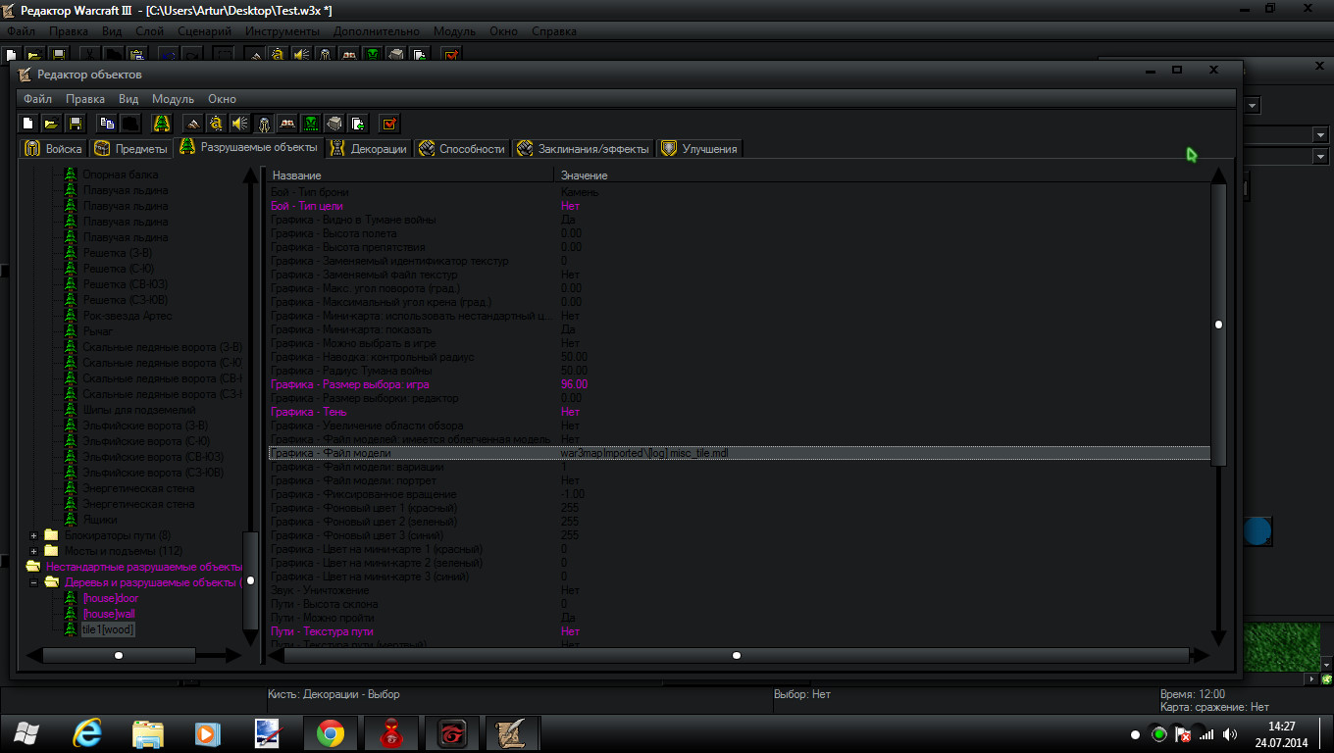Screen dimensions: 1334x753
Task: Open Windows Explorer folder on the taskbar
Action: tap(148, 733)
